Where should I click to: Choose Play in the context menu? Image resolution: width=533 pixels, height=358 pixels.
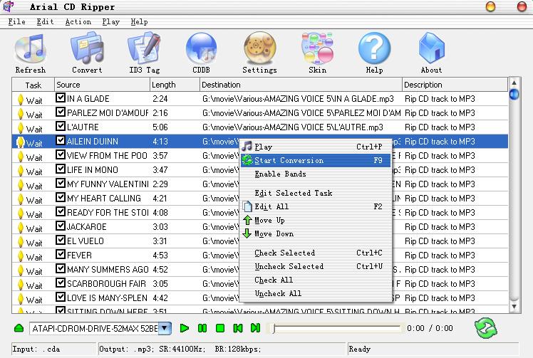[x=316, y=147]
